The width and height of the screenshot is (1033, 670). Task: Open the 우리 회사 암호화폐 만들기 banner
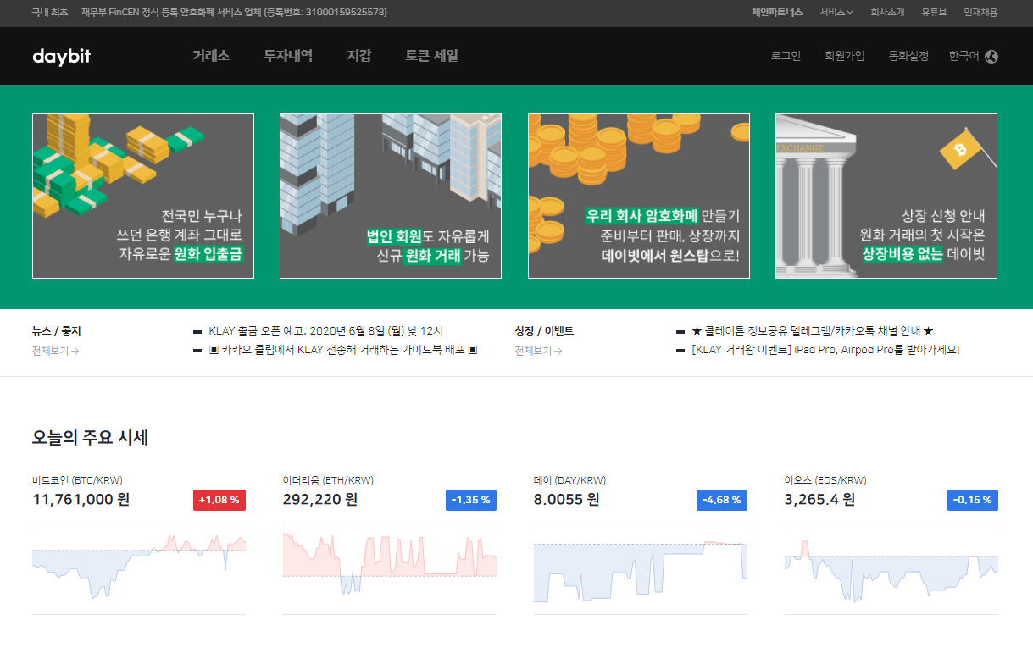639,196
